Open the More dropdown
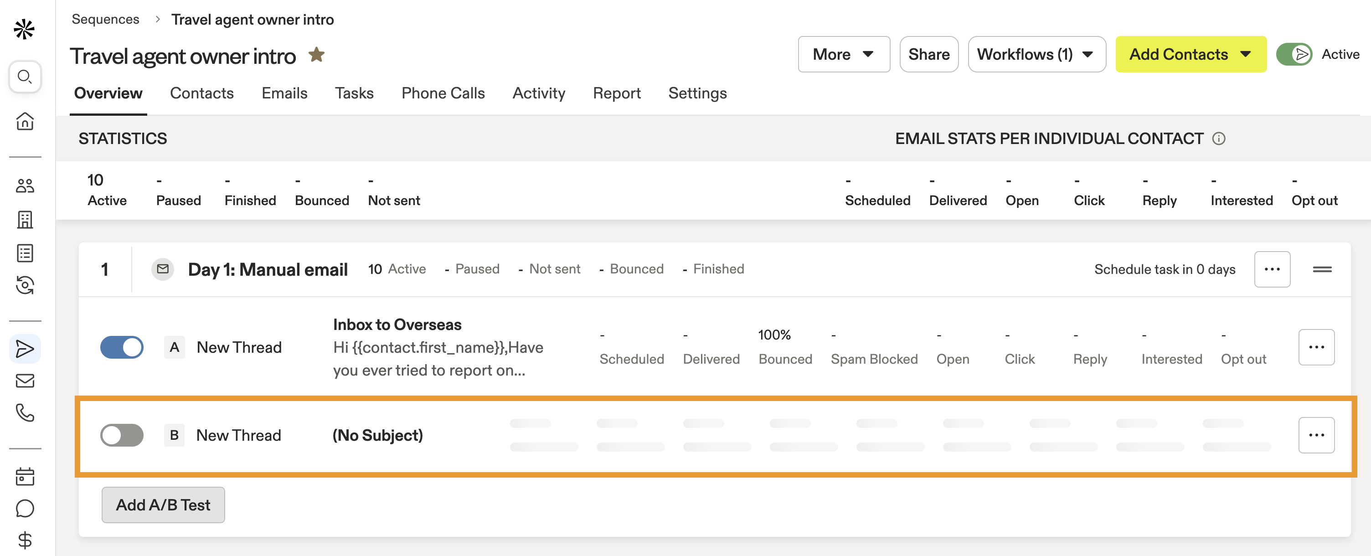Viewport: 1371px width, 556px height. pos(844,54)
